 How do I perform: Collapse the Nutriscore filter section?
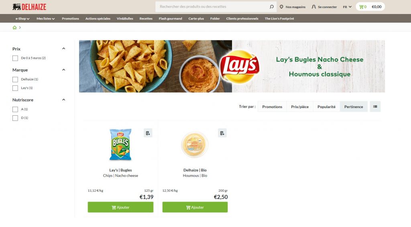click(x=64, y=100)
